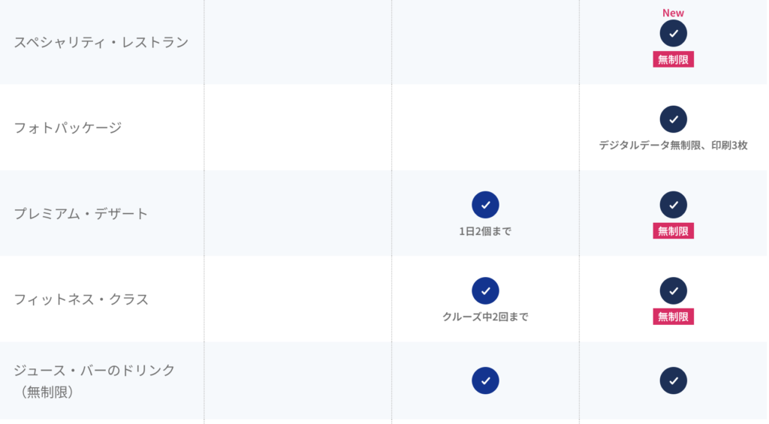Viewport: 769px width, 424px height.
Task: Click the checkmark icon under the New label
Action: pyautogui.click(x=673, y=33)
